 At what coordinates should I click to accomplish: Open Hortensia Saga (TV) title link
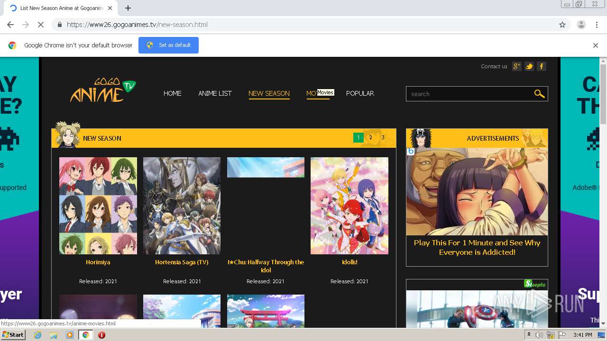(182, 262)
